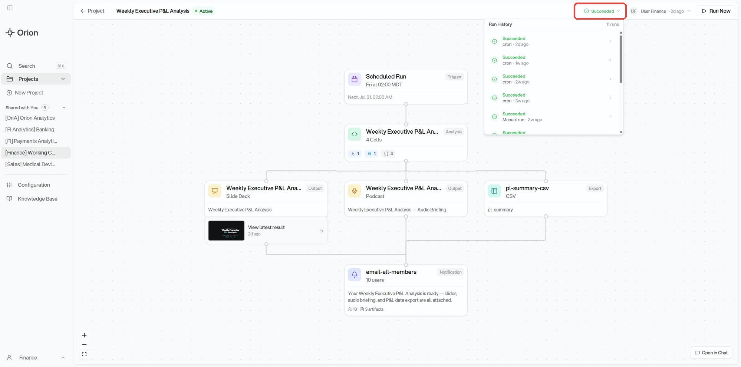Click the Run History scrollbar
The width and height of the screenshot is (741, 367).
(x=621, y=59)
